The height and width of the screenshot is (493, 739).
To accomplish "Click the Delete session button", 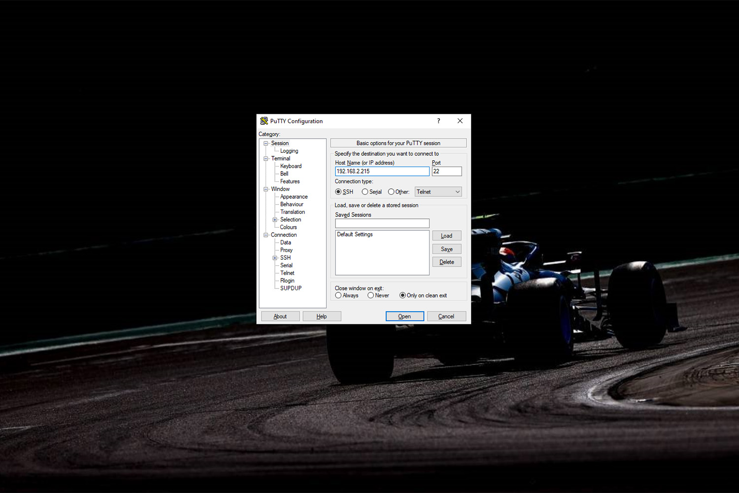I will [x=447, y=262].
